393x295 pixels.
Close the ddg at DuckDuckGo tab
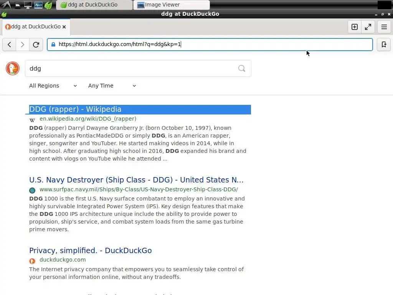point(64,27)
